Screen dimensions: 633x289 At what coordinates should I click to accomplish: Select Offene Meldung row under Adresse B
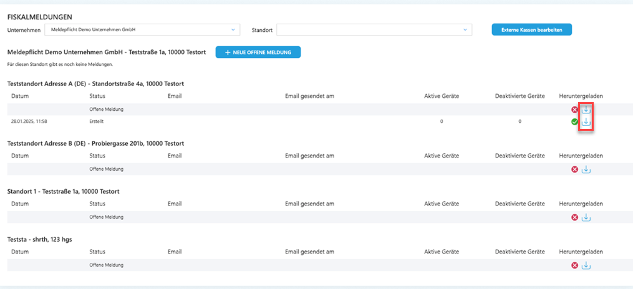[x=317, y=169]
